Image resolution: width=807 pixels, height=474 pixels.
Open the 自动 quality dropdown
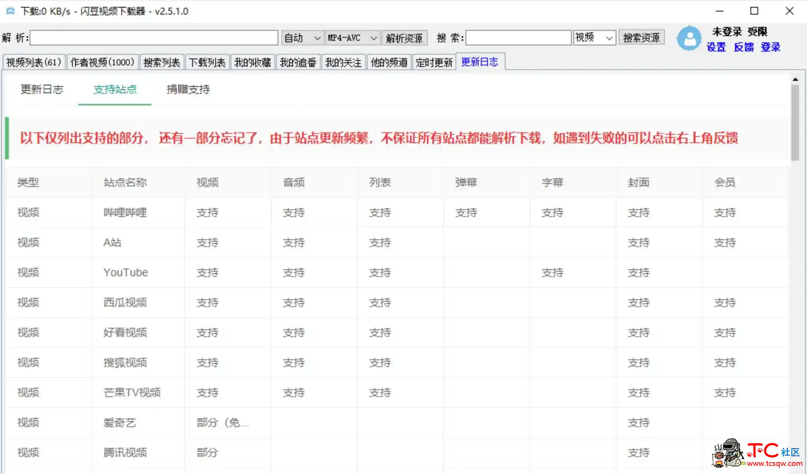coord(302,38)
